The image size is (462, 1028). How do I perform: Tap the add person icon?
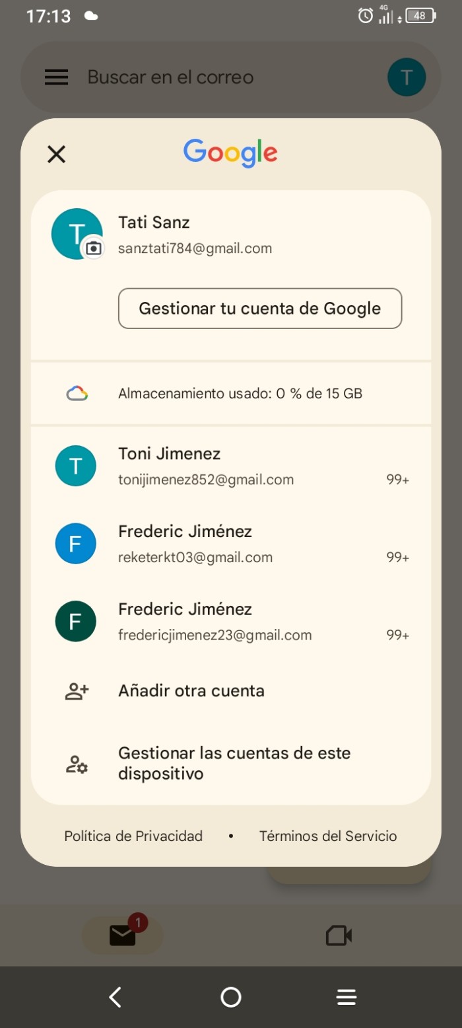(77, 691)
